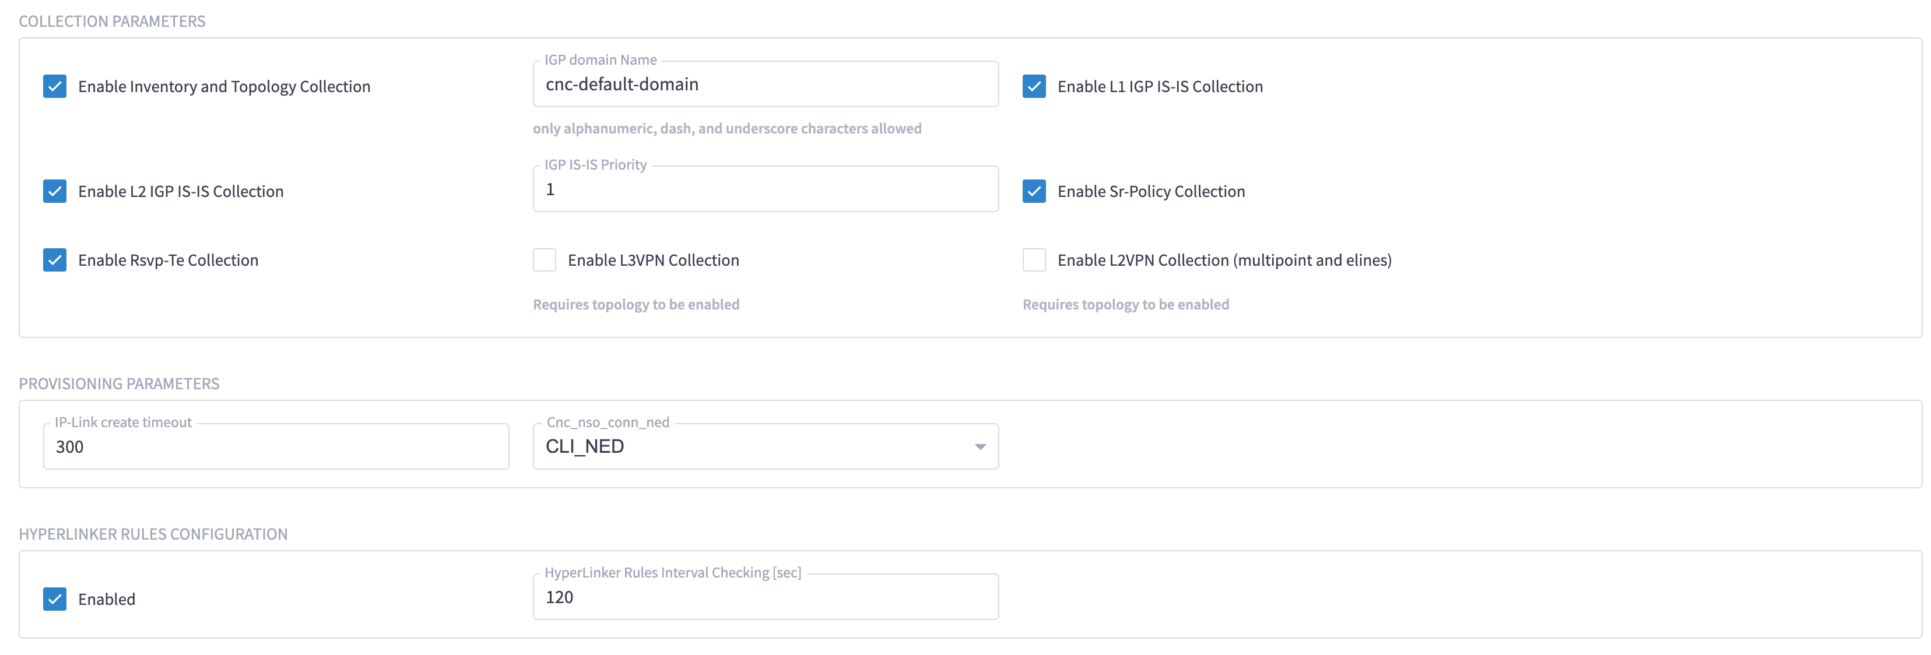The image size is (1931, 655).
Task: Click 'Requires topology to be enabled' under L2VPN
Action: click(1125, 304)
